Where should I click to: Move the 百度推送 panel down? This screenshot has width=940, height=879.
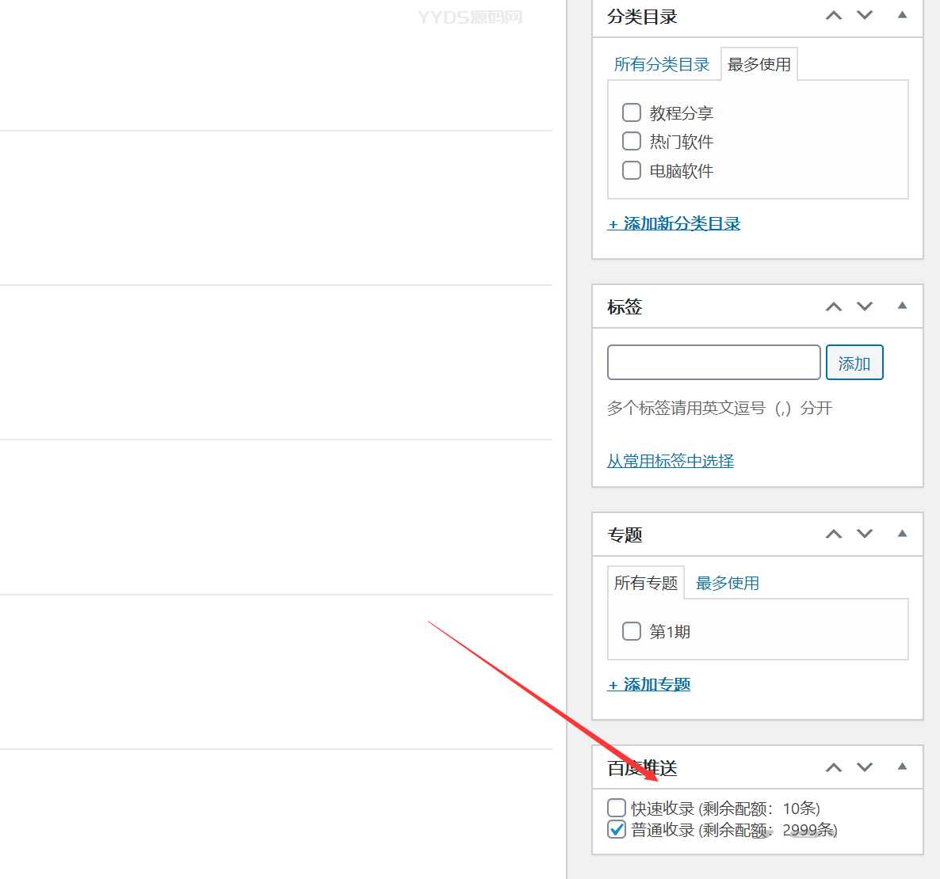click(865, 767)
